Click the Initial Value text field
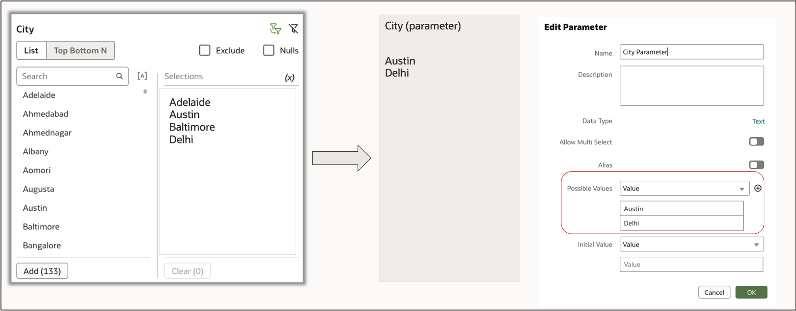 pos(691,264)
